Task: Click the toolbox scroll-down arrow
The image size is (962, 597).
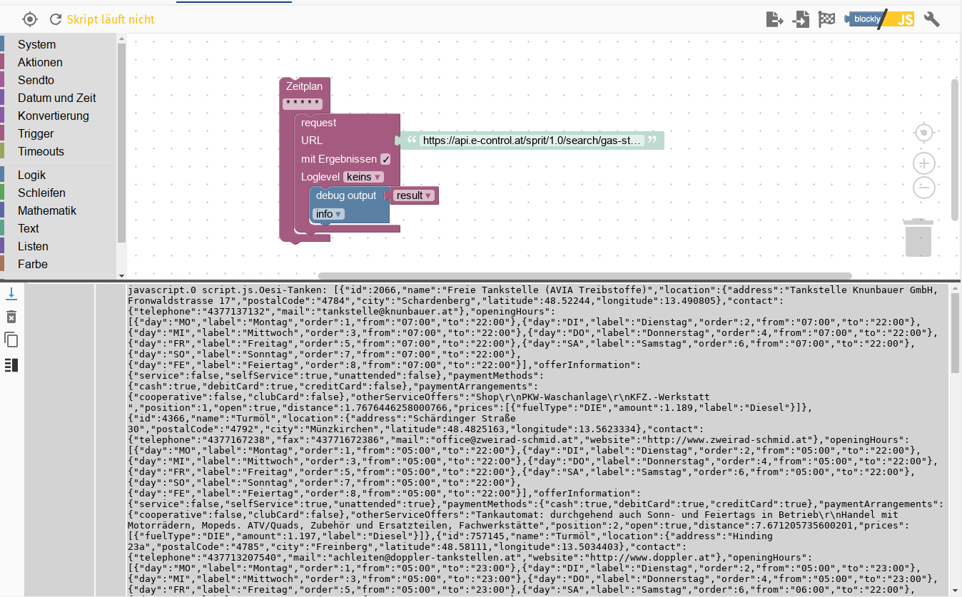Action: (x=121, y=275)
